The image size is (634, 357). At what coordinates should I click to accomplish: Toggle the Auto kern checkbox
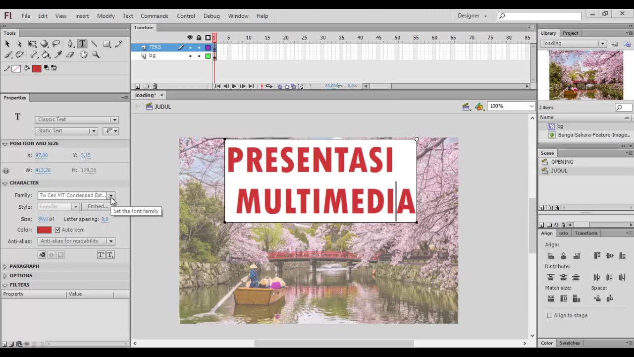(57, 230)
